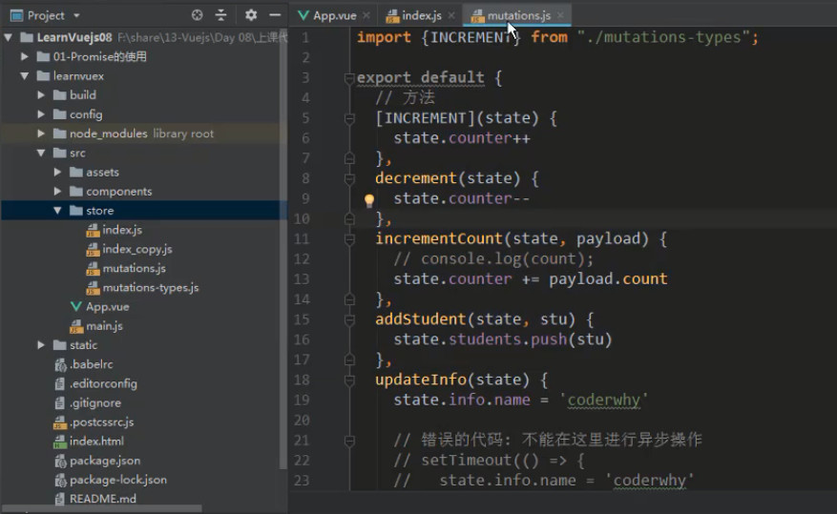
Task: Expand the static folder
Action: point(41,345)
